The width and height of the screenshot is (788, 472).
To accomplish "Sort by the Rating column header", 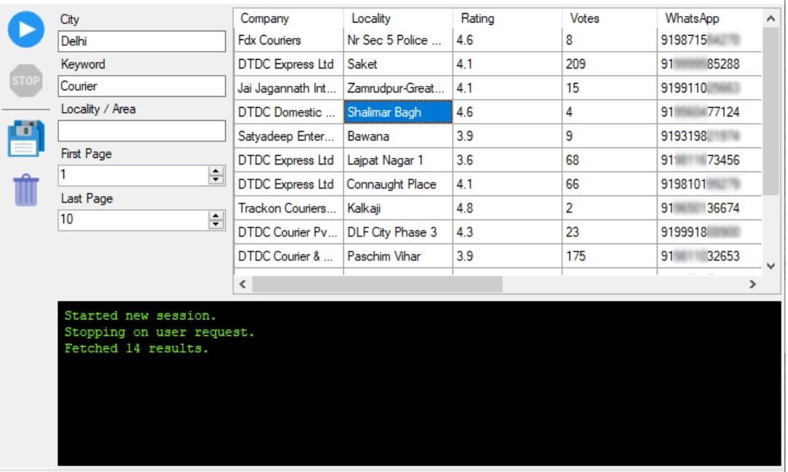I will coord(507,19).
